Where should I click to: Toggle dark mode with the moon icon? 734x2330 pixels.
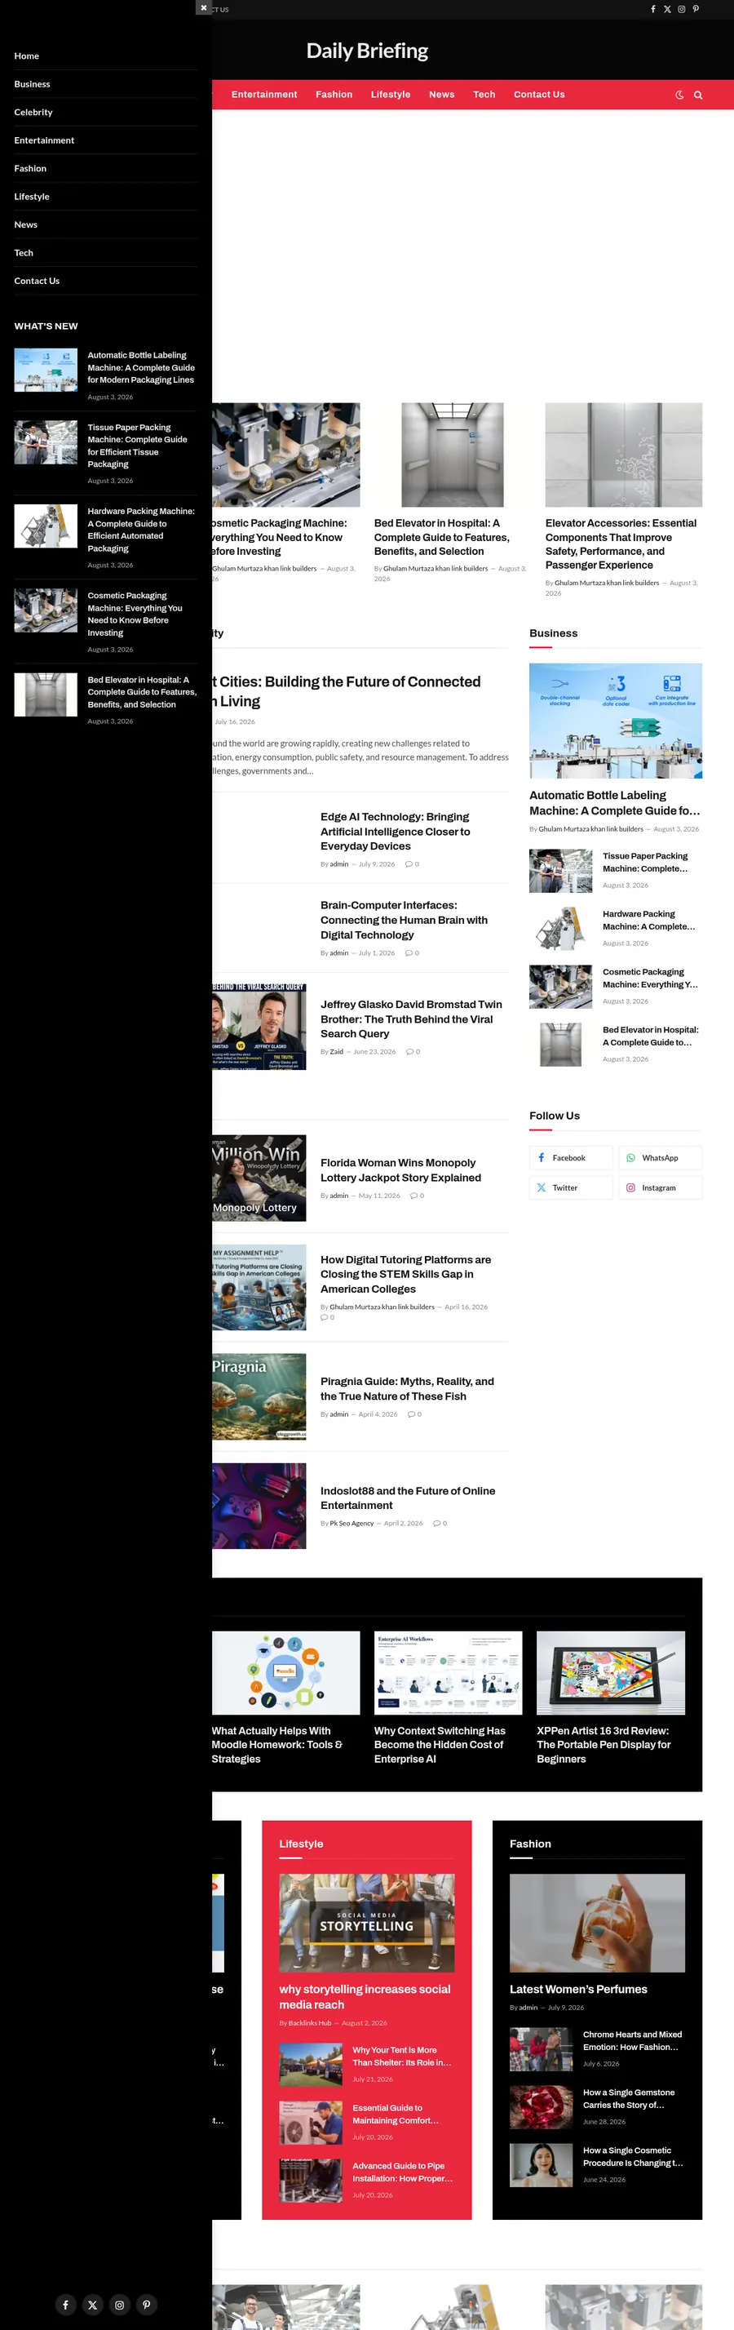pos(679,95)
